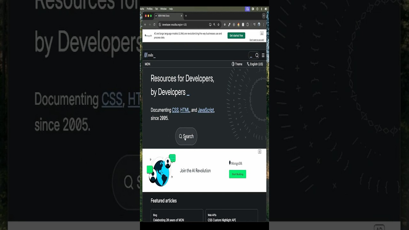Follow the JavaScript link
The height and width of the screenshot is (230, 409).
tap(206, 110)
